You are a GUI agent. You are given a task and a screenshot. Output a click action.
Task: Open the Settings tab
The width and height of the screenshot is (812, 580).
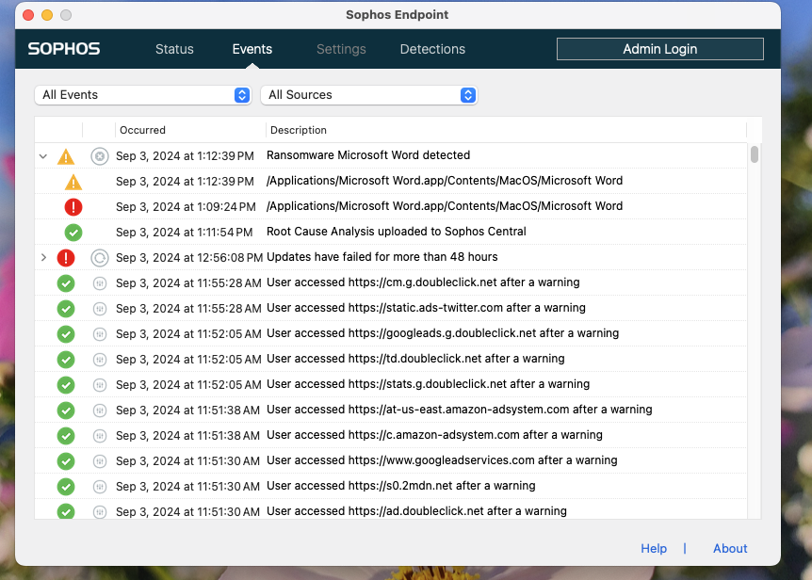(x=341, y=49)
